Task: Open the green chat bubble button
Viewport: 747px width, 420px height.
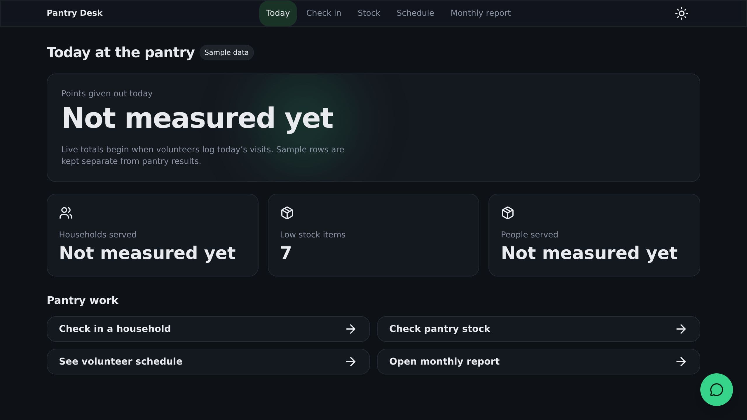Action: tap(716, 390)
